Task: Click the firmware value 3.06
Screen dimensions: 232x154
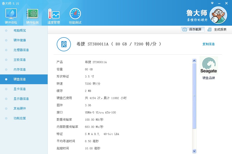Action: coord(88,105)
